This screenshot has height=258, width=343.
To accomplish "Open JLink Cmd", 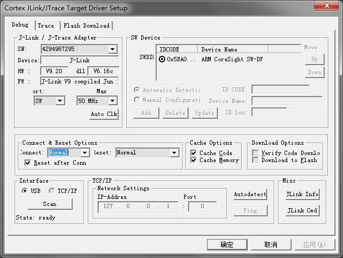I will (x=302, y=210).
